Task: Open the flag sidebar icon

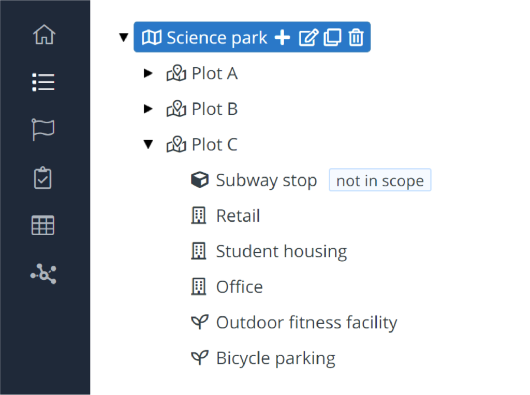Action: 43,129
